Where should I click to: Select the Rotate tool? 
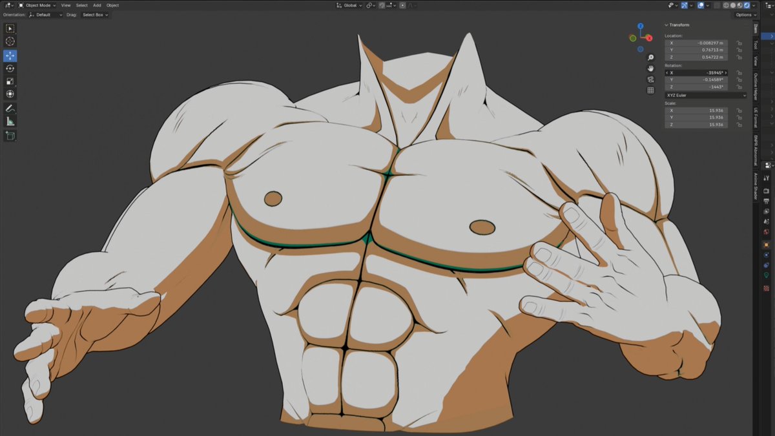tap(10, 68)
